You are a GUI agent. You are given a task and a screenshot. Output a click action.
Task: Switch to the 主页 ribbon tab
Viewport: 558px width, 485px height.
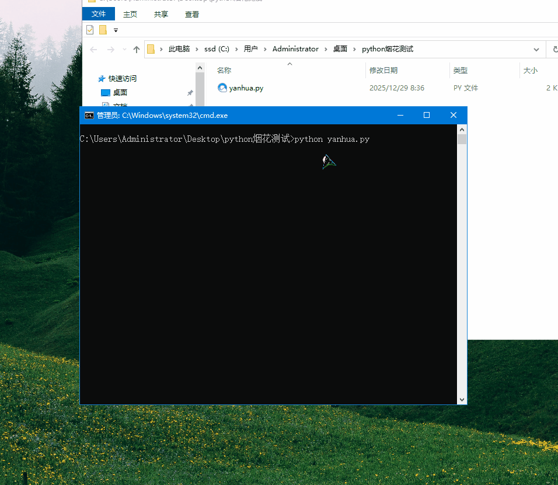pyautogui.click(x=130, y=14)
